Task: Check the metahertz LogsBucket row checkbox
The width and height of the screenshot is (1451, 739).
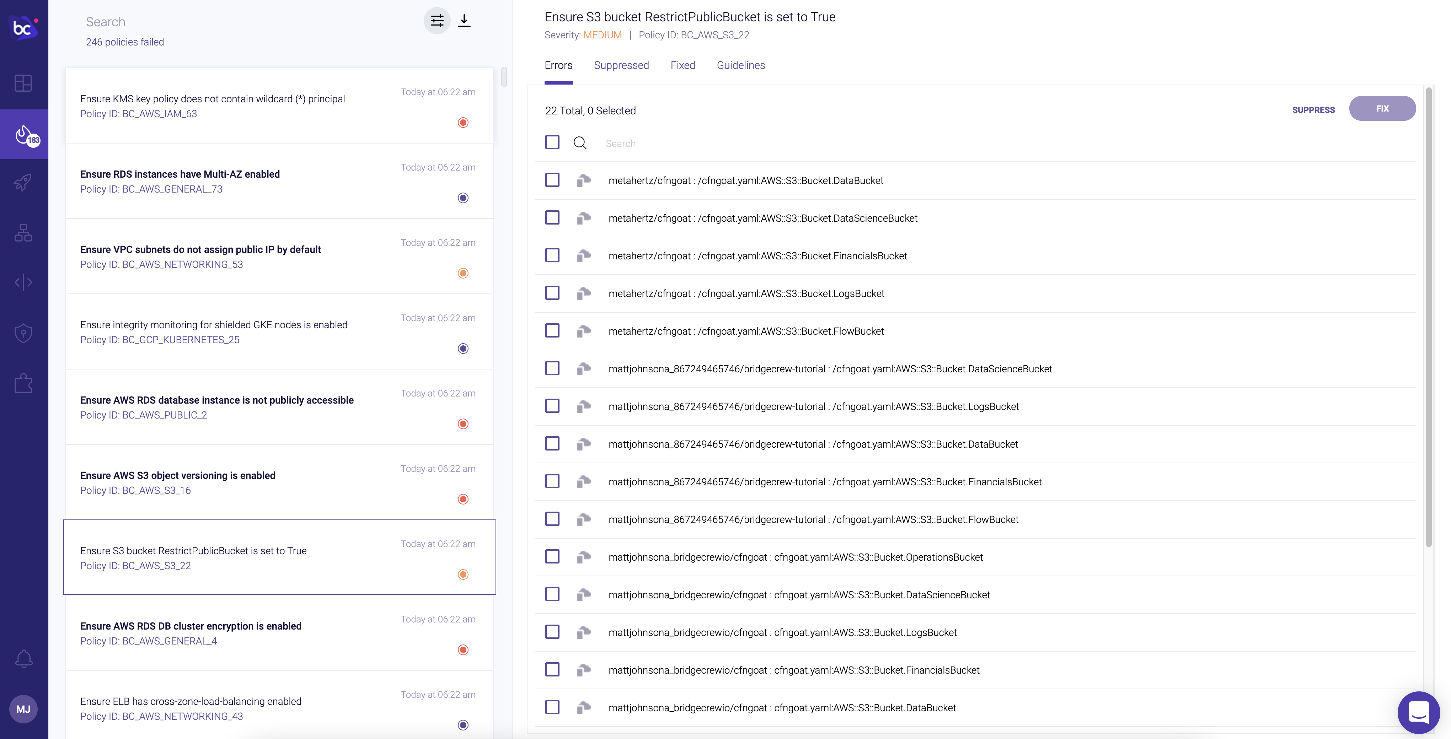Action: [552, 293]
